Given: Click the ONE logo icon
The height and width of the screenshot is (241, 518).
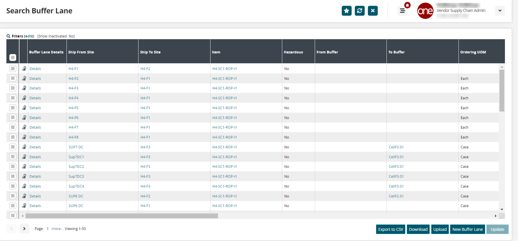Looking at the screenshot, I should pyautogui.click(x=425, y=11).
